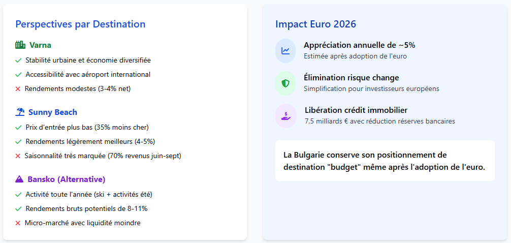Select the Sunny Beach destination heading
Screen dimensions: 511x243
tap(53, 112)
